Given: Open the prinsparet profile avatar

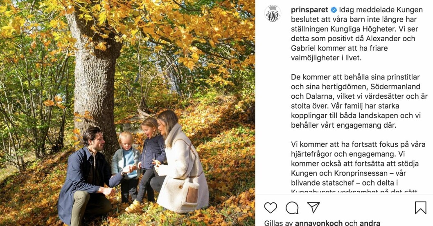Looking at the screenshot, I should click(273, 13).
